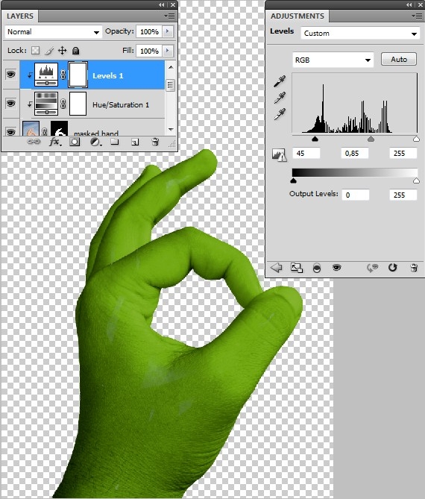Image resolution: width=425 pixels, height=499 pixels.
Task: Toggle lock all padlock icon
Action: [x=75, y=50]
